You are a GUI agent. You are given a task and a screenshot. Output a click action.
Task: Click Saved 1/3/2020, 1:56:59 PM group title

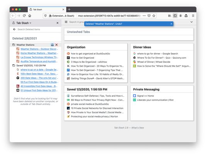[x=87, y=89]
